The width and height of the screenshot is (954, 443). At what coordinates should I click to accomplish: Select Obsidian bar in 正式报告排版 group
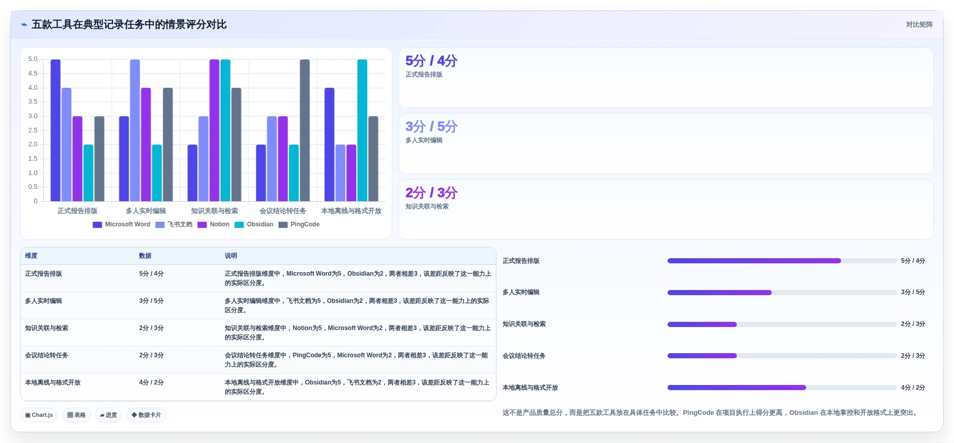point(88,173)
